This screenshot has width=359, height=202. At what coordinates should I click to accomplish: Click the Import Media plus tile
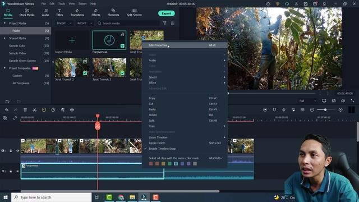[72, 40]
